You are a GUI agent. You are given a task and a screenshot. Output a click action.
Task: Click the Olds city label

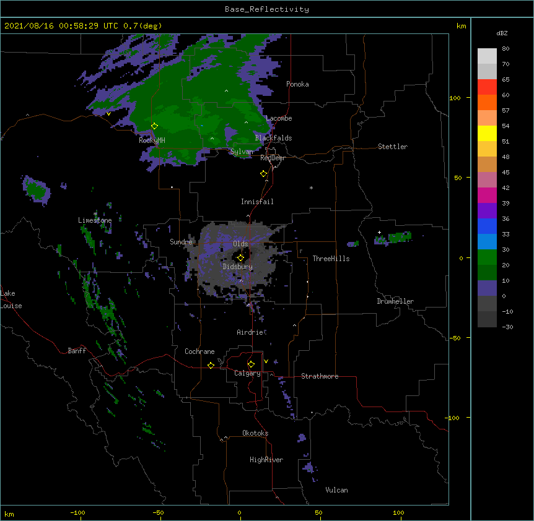point(240,244)
